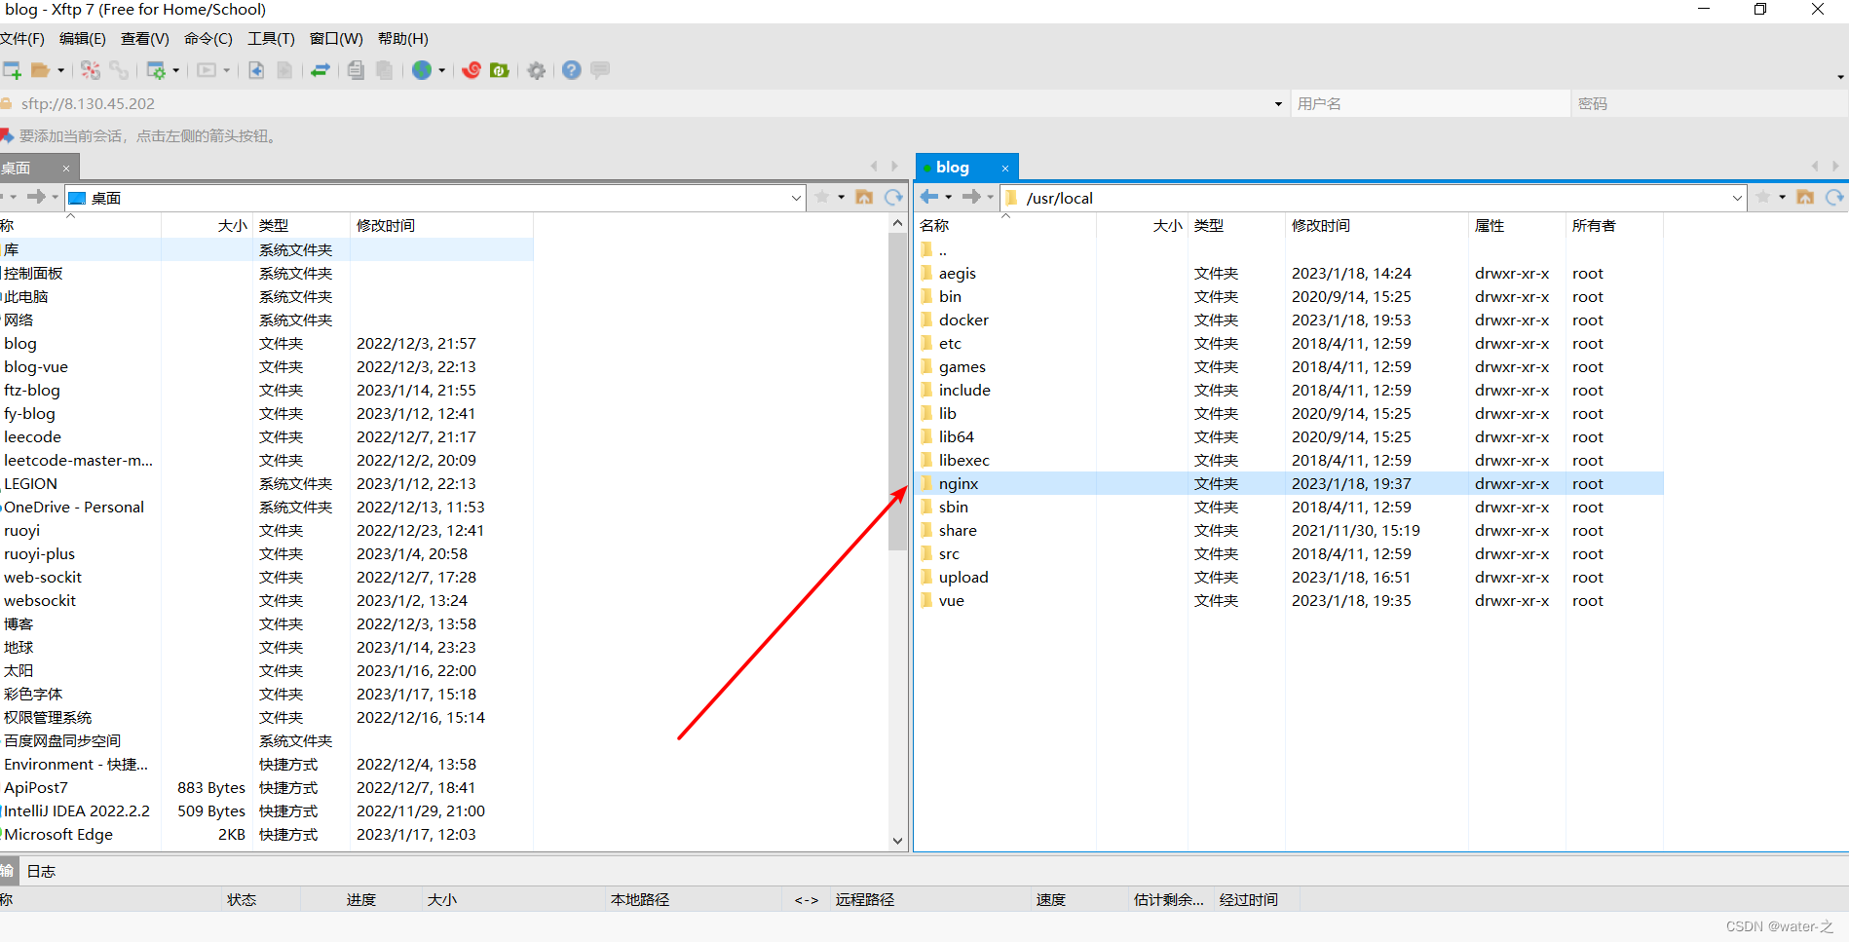Open remote back-history dropdown arrow
This screenshot has width=1849, height=942.
[x=949, y=198]
